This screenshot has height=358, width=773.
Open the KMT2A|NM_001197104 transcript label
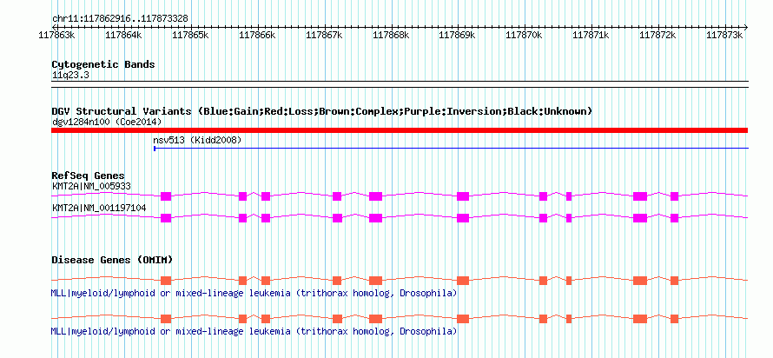click(x=99, y=208)
